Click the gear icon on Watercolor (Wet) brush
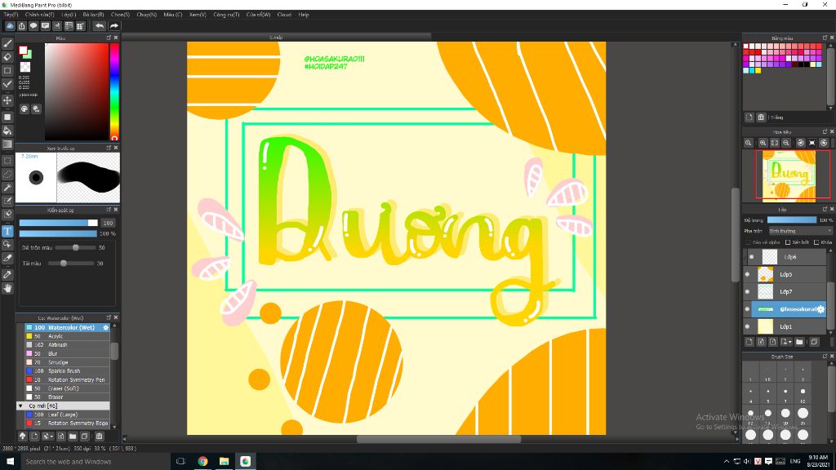Image resolution: width=836 pixels, height=470 pixels. coord(105,328)
